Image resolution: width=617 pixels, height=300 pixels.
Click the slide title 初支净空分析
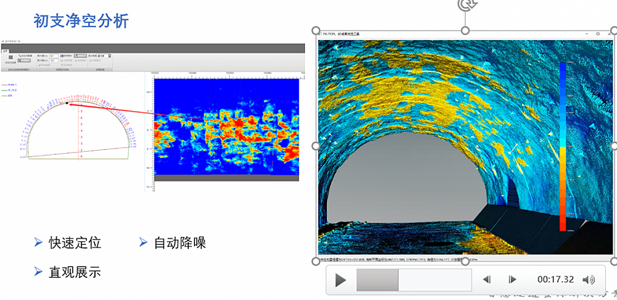[81, 22]
